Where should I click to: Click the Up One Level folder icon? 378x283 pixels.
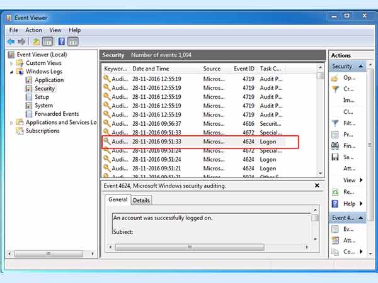coord(37,42)
